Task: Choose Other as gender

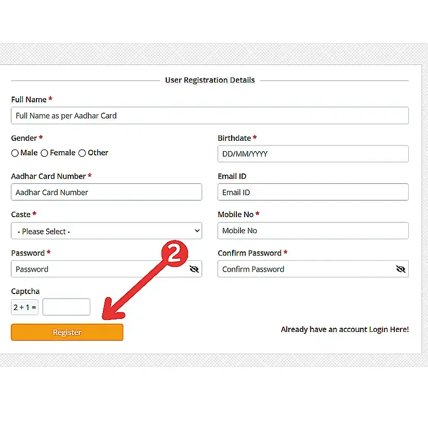Action: (x=82, y=153)
